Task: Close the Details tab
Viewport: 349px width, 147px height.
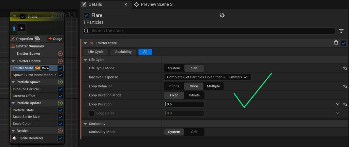Action: pos(125,4)
